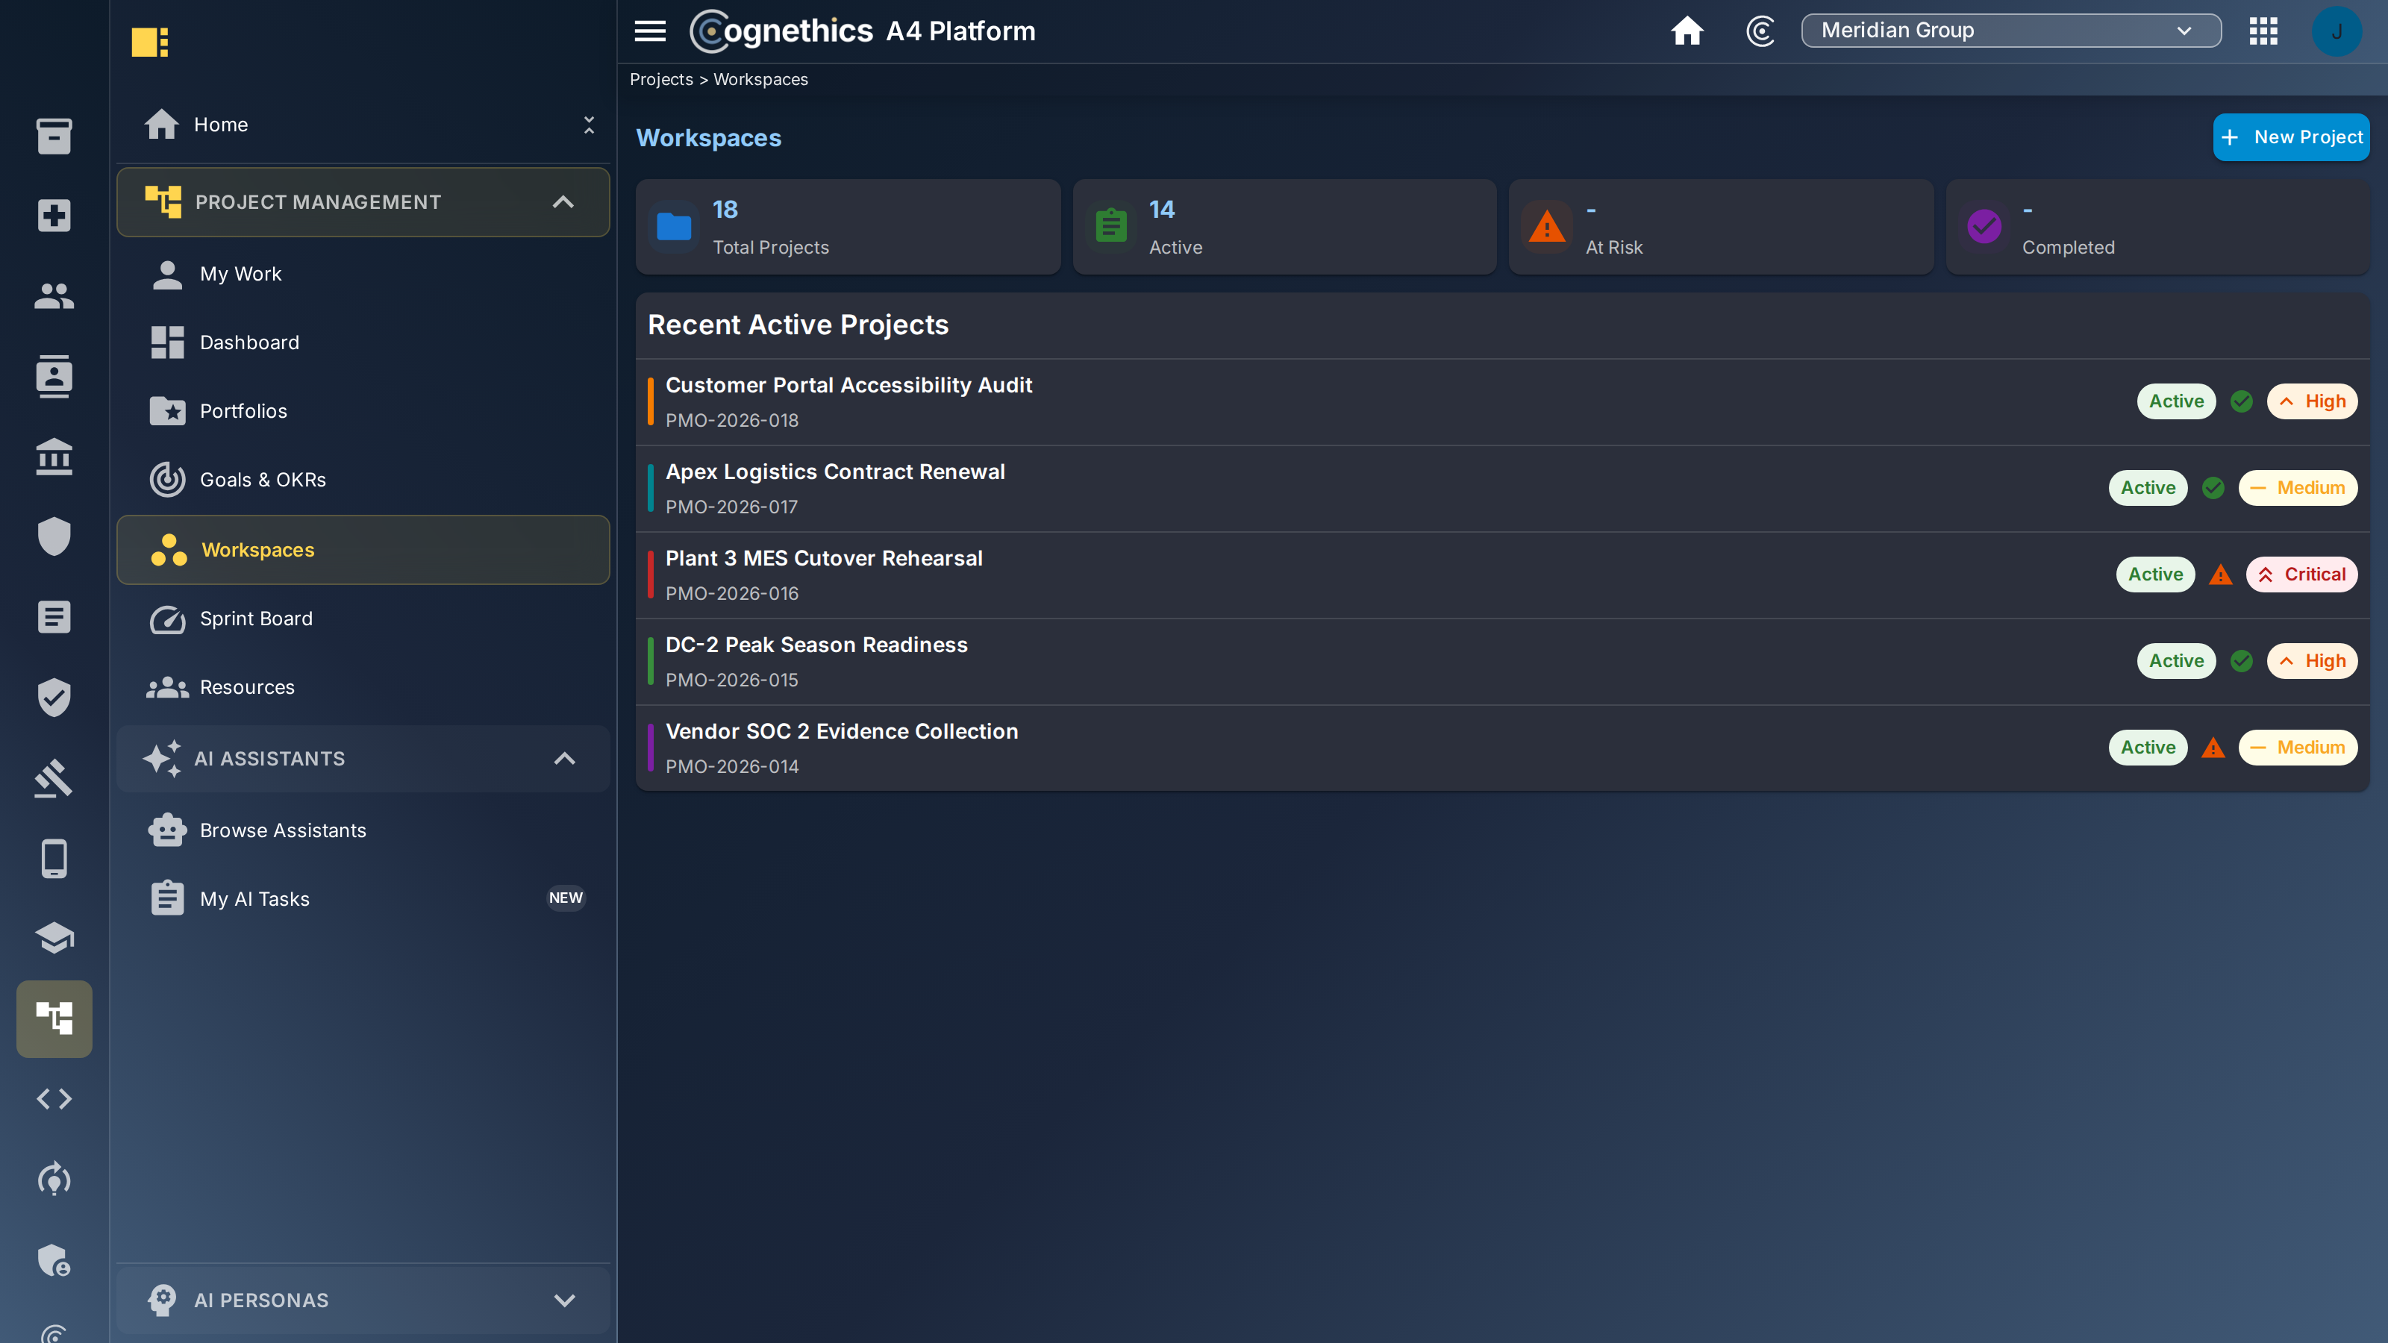Open the bank building icon in rail
Image resolution: width=2388 pixels, height=1343 pixels.
54,456
